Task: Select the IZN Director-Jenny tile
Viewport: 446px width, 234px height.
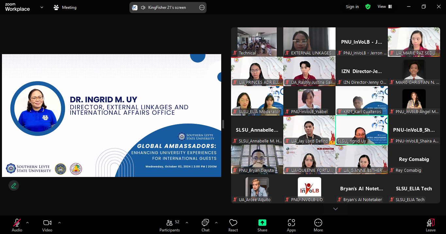Action: pyautogui.click(x=362, y=71)
